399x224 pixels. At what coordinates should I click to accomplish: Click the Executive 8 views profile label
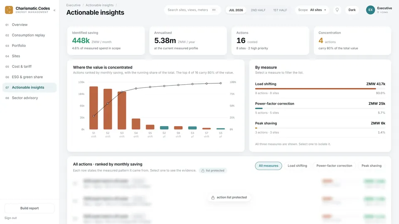[x=384, y=10]
